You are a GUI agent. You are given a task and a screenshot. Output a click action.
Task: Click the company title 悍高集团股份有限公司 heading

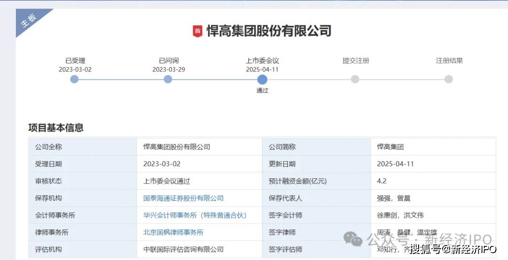[x=269, y=31]
